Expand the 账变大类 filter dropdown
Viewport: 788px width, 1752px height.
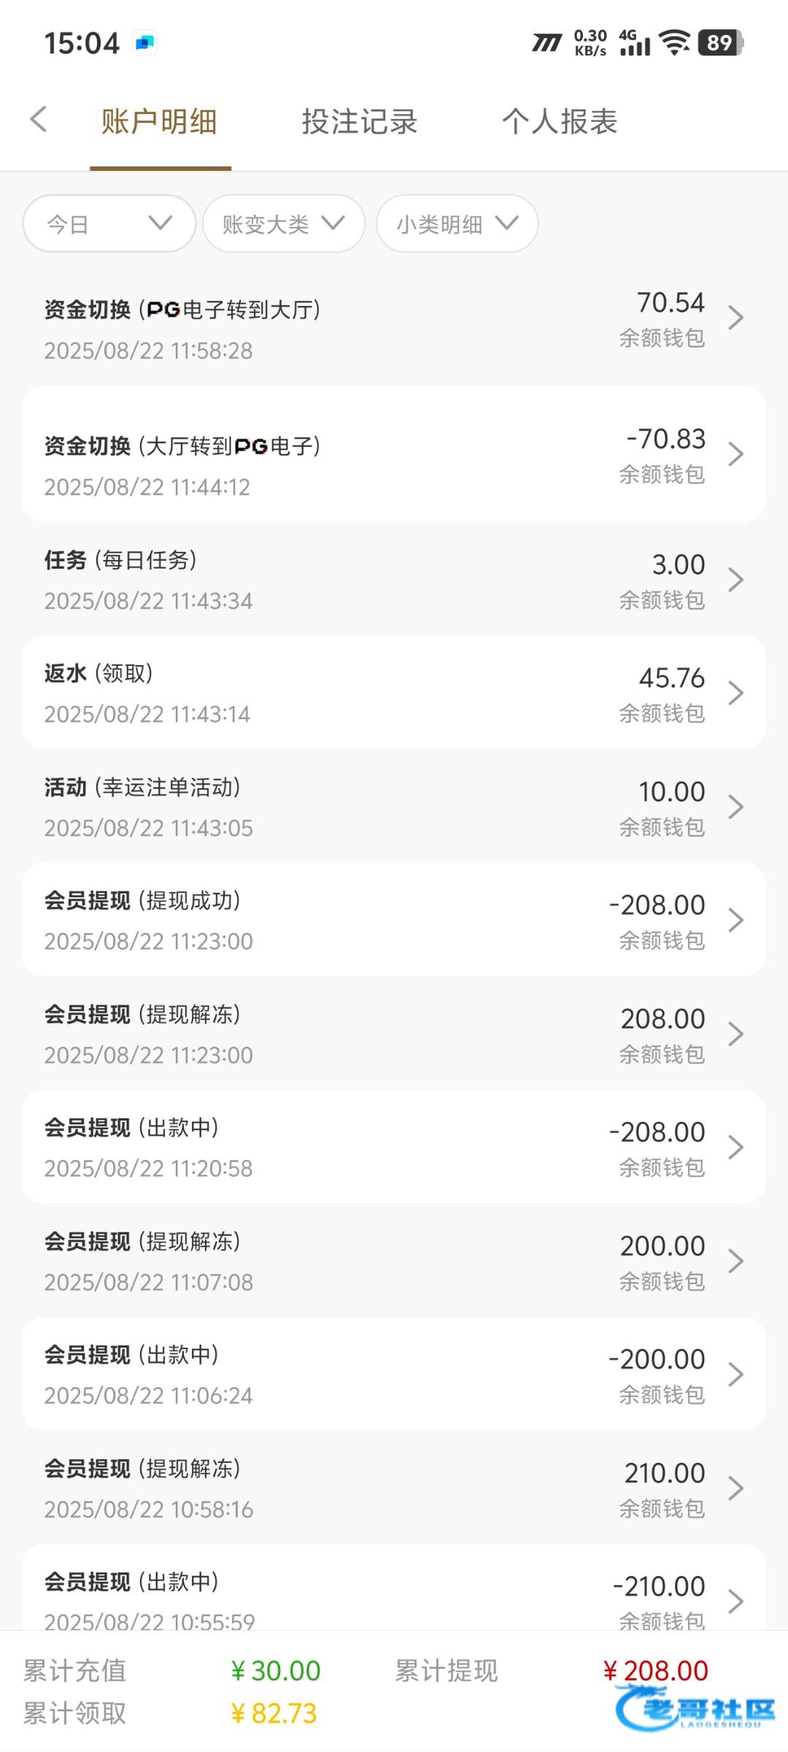[283, 223]
